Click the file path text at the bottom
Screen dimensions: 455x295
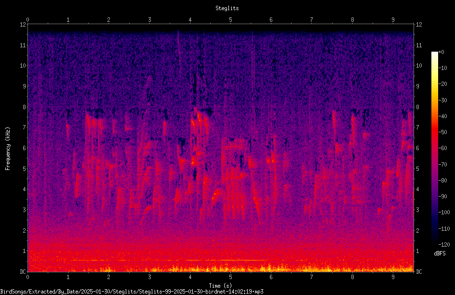(x=132, y=292)
